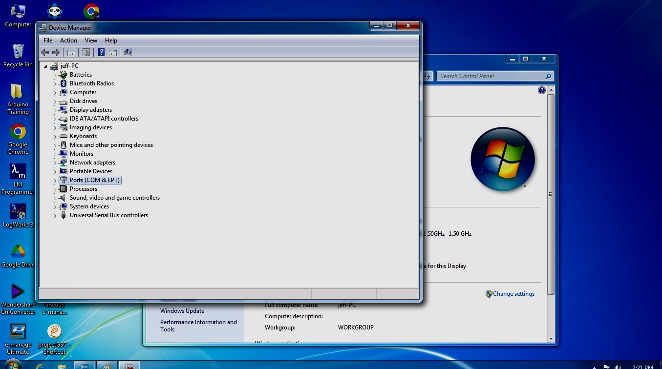Click Internet Explorer taskbar icon

pos(40,366)
